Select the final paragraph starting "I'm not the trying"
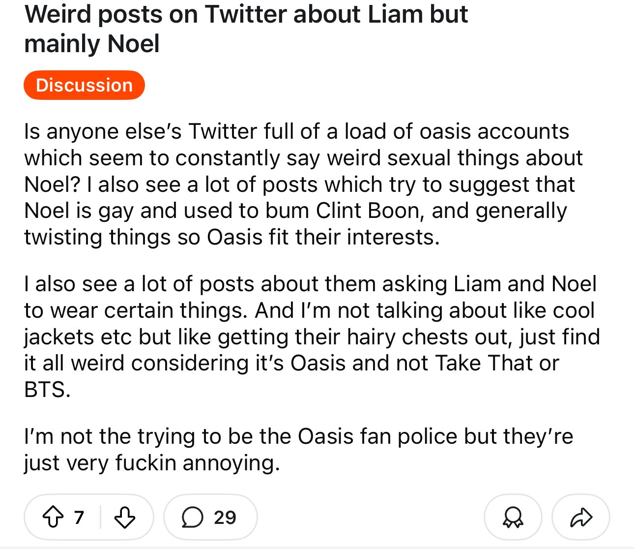The height and width of the screenshot is (549, 634). click(x=298, y=449)
